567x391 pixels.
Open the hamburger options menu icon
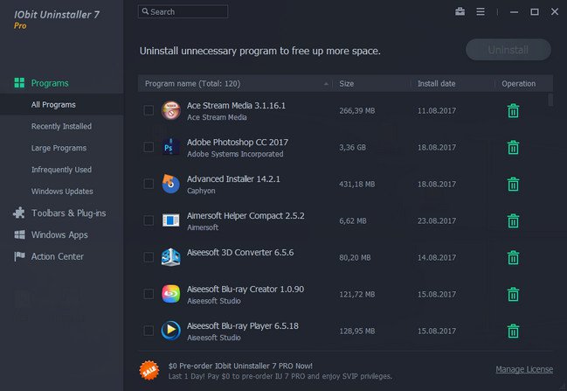click(x=481, y=11)
